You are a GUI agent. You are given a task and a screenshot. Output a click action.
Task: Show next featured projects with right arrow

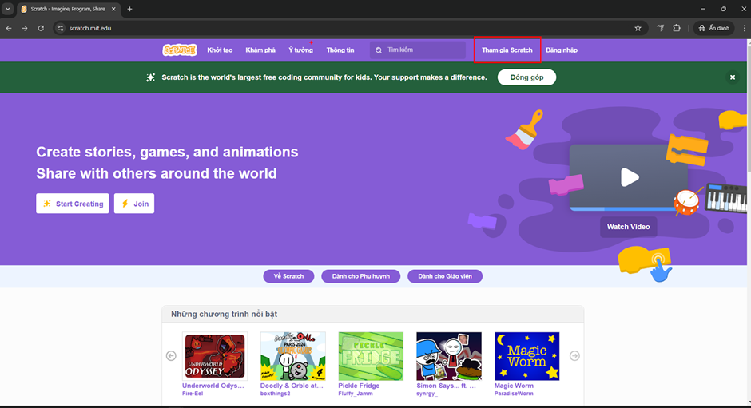point(574,356)
